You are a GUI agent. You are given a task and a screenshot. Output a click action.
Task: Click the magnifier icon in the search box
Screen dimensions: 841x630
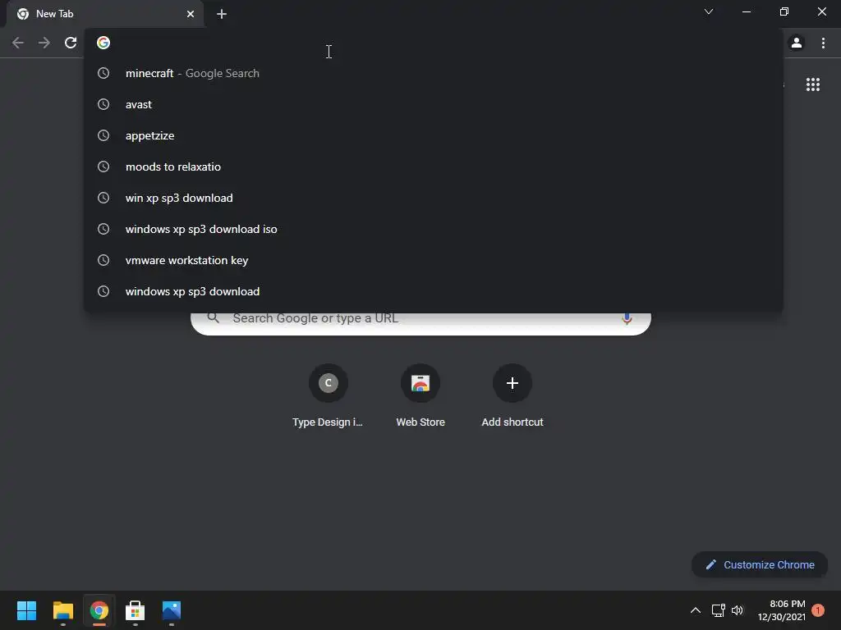point(213,318)
